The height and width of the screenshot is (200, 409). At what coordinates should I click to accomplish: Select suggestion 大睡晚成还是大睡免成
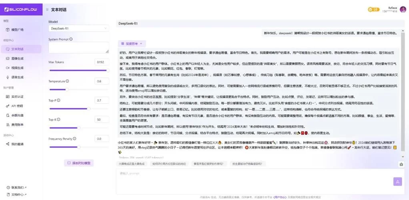pyautogui.click(x=131, y=164)
